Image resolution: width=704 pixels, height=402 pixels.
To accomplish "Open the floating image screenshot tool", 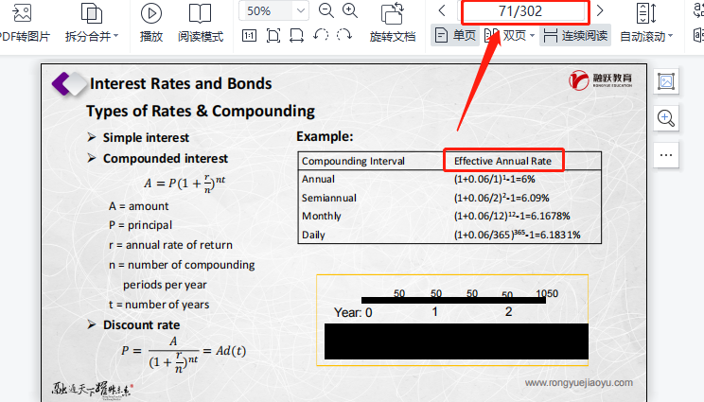I will click(666, 82).
